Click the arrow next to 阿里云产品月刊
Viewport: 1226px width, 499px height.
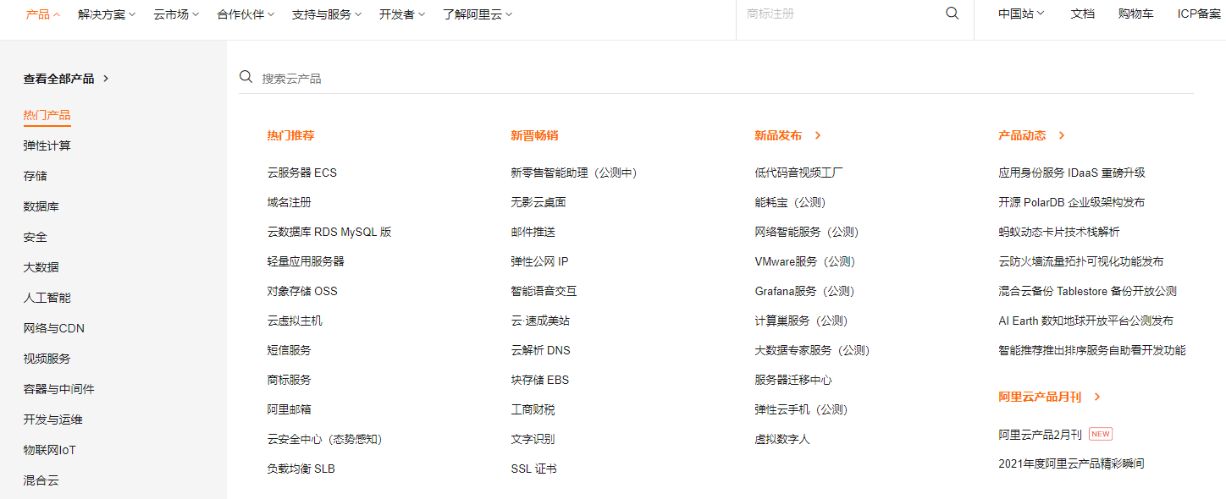click(1097, 397)
